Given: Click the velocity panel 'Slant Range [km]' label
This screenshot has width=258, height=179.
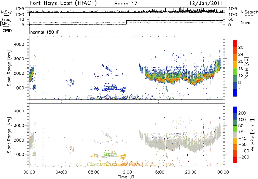Looking at the screenshot, I should point(9,135).
